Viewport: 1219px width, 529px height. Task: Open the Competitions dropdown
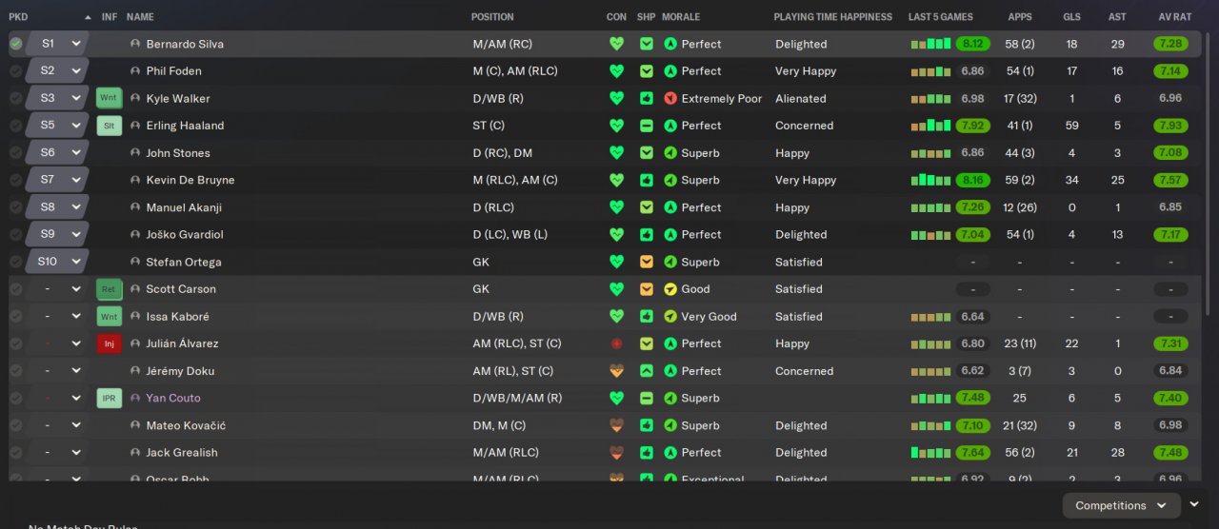(1120, 505)
